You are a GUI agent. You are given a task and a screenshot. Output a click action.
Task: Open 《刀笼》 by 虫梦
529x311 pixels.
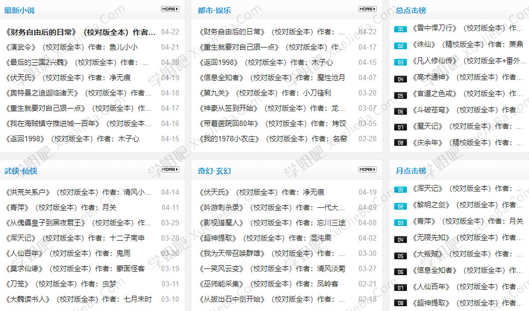tap(61, 284)
